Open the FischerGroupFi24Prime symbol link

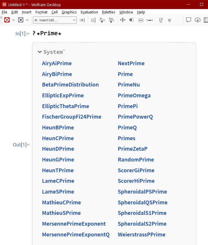(72, 117)
